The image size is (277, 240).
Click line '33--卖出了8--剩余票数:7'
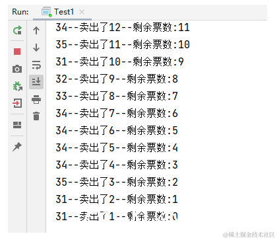(x=117, y=96)
